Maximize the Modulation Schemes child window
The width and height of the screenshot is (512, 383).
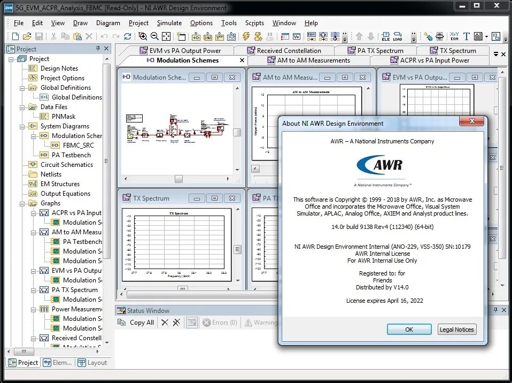(214, 78)
